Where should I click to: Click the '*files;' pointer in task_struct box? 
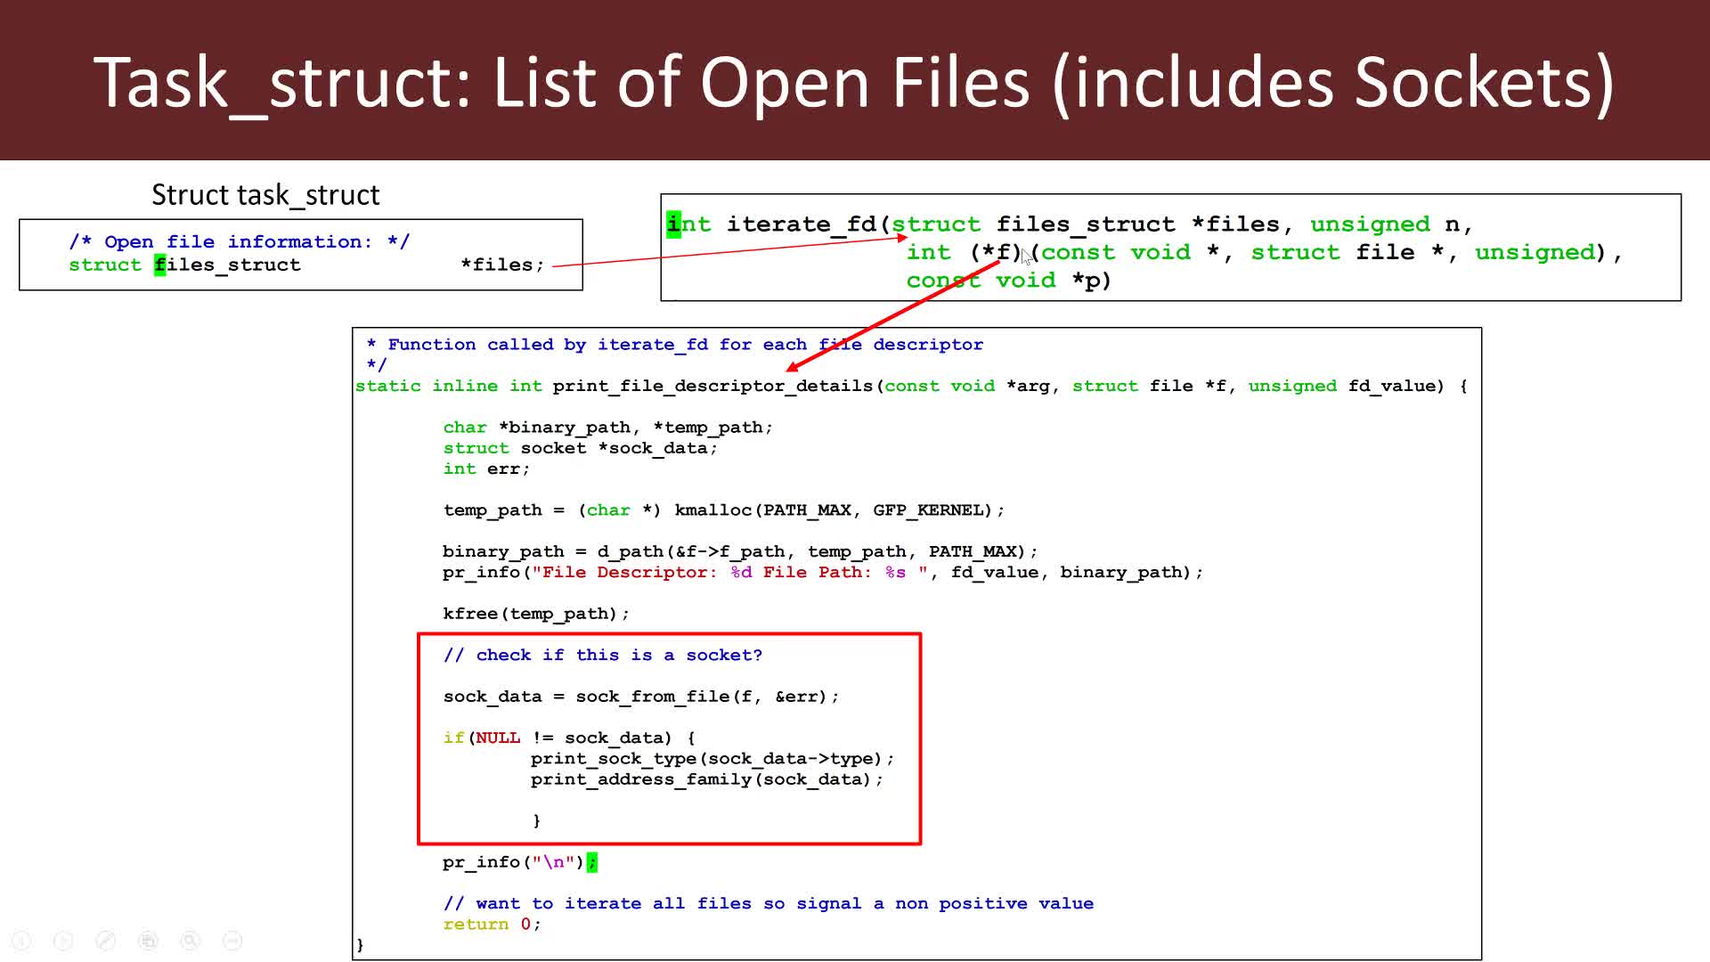501,265
